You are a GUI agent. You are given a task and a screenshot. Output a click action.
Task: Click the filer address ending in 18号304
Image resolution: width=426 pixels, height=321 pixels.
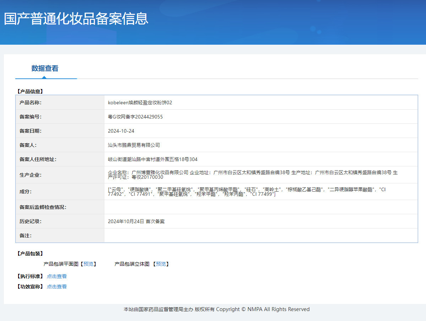coord(153,159)
